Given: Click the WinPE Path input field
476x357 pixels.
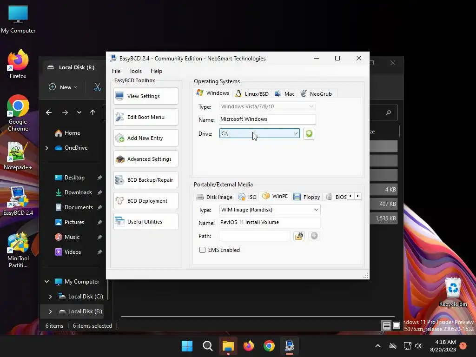Looking at the screenshot, I should pos(255,236).
